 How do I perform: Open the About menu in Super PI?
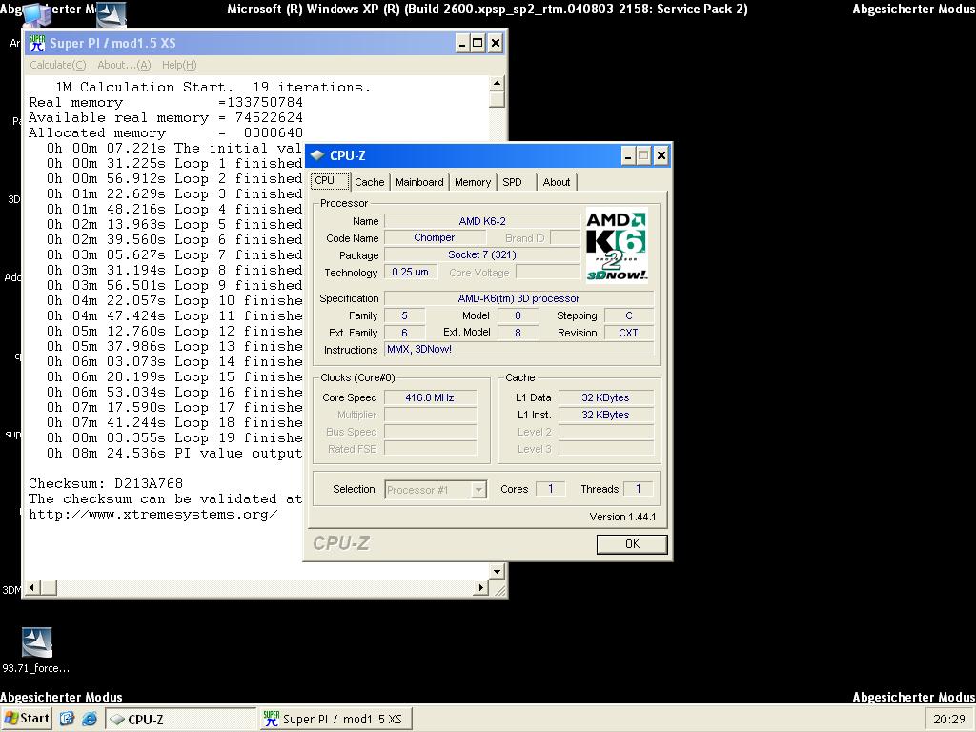click(x=124, y=65)
